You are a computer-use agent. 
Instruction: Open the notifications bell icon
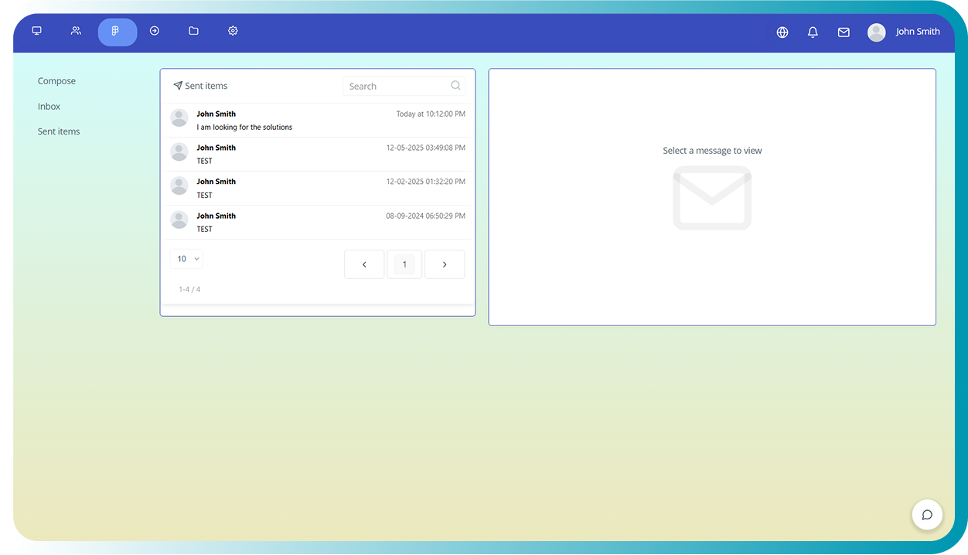[x=813, y=32]
